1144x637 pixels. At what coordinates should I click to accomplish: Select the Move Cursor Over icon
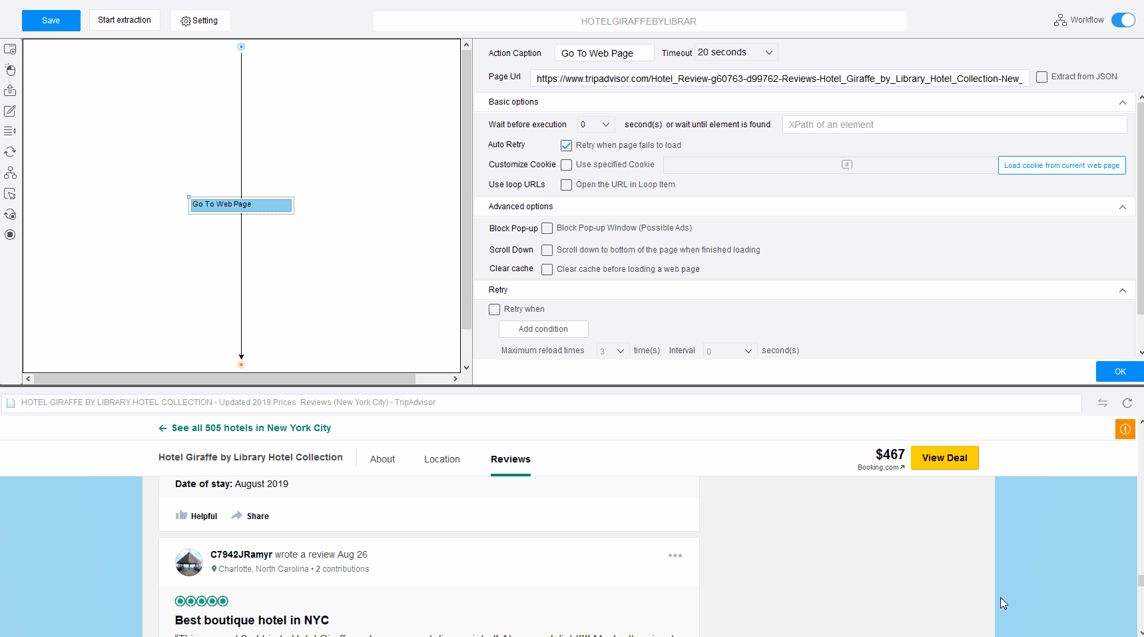click(x=10, y=194)
